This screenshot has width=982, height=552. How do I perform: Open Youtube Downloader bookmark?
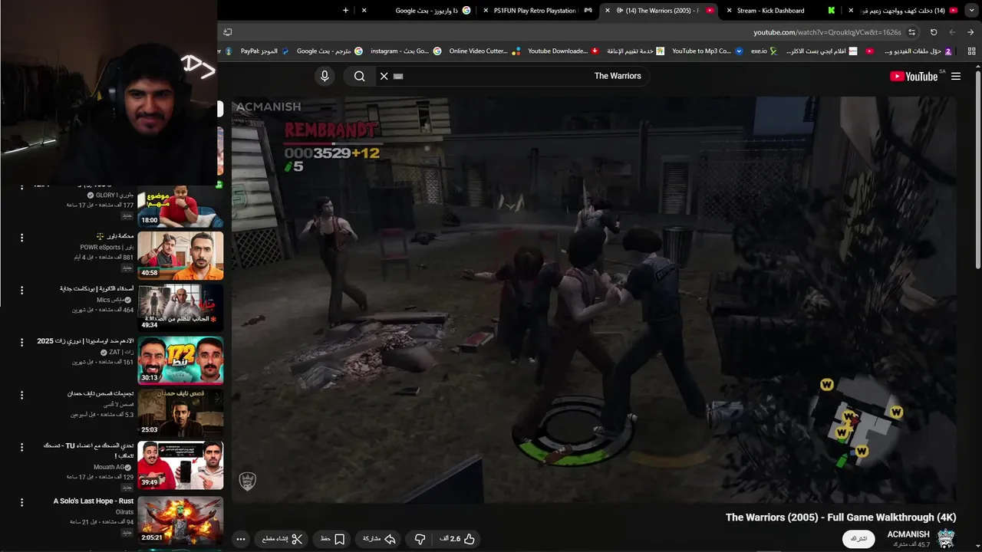click(x=564, y=51)
